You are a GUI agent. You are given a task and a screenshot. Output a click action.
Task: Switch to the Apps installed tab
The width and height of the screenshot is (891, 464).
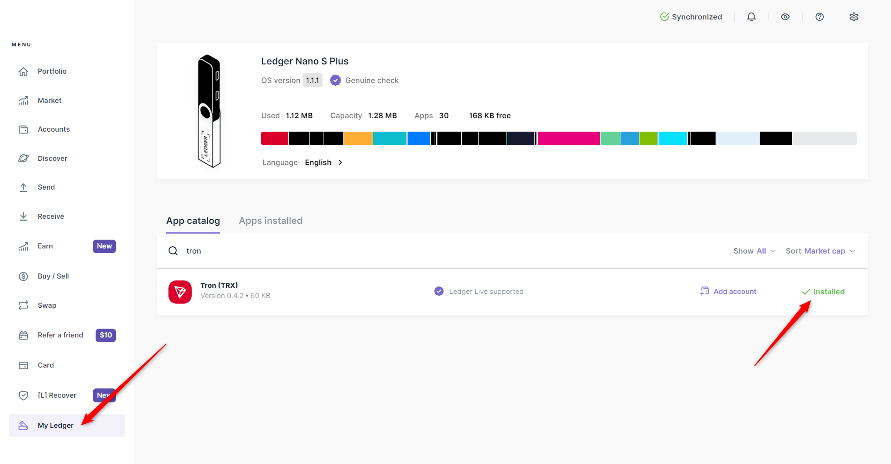coord(271,221)
